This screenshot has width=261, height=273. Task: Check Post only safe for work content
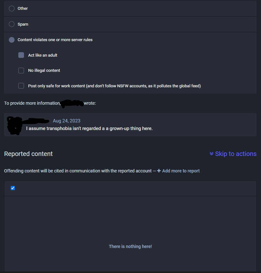click(x=21, y=86)
